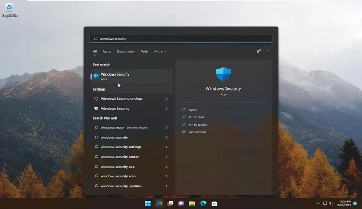Click the search account options icon
The image size is (362, 209).
[x=259, y=51]
